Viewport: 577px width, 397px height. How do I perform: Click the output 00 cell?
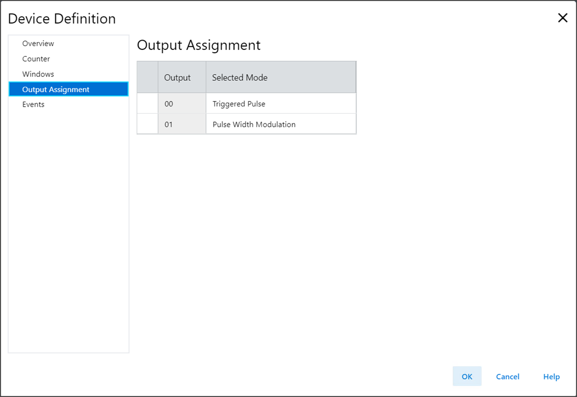181,104
